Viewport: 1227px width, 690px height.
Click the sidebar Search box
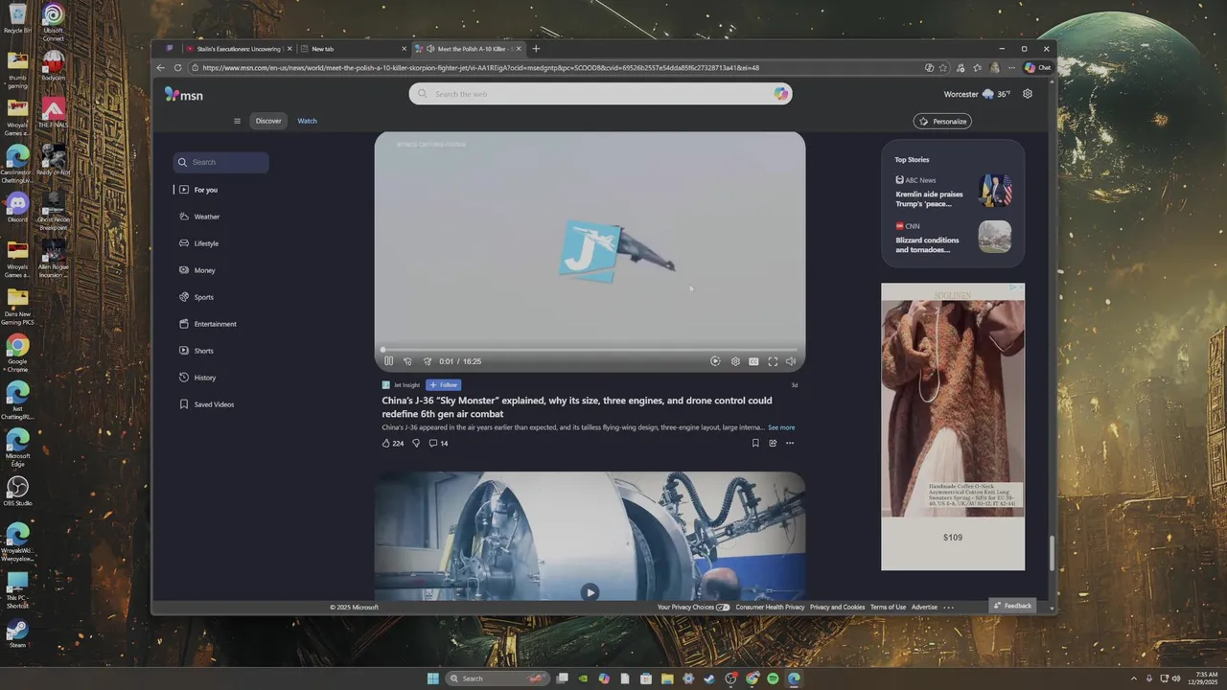point(221,162)
